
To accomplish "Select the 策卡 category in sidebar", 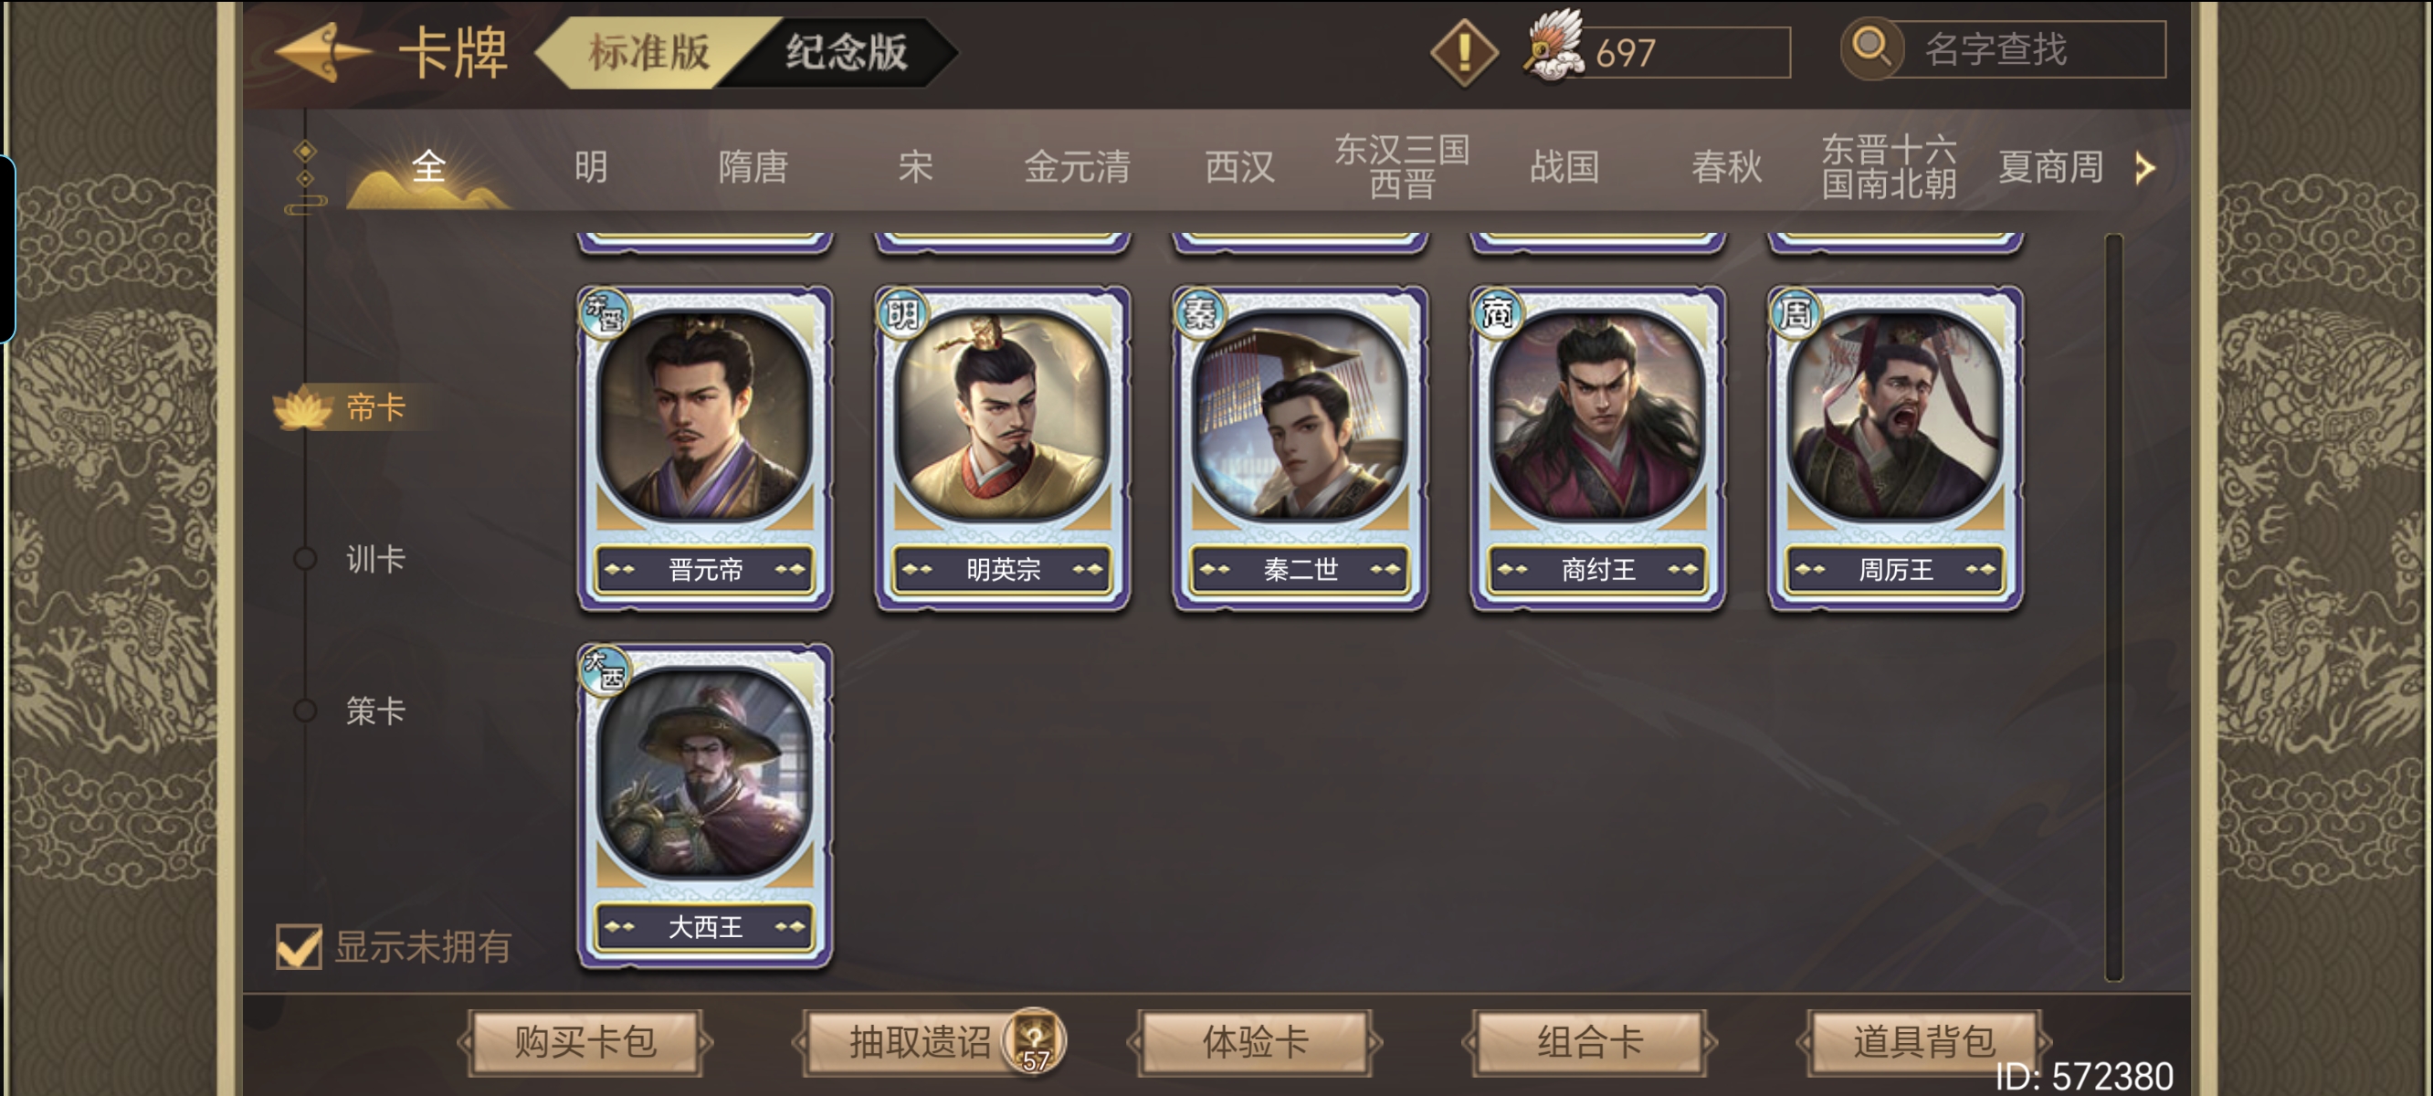I will point(375,711).
